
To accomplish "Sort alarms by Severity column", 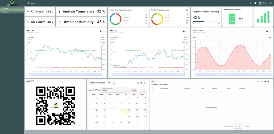I will point(214,88).
